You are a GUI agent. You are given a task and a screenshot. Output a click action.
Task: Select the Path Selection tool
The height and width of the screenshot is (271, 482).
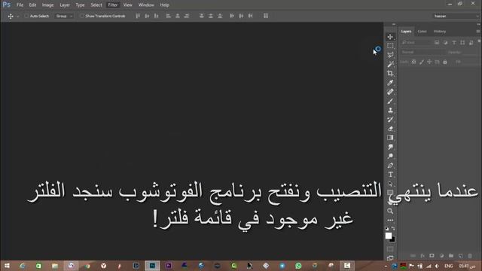click(x=390, y=184)
